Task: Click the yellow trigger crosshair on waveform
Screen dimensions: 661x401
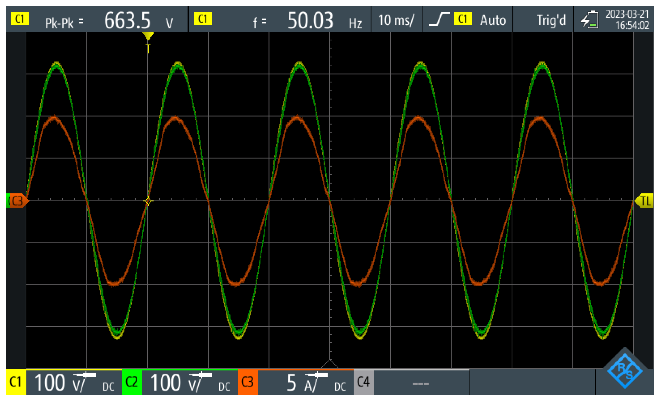Action: [x=148, y=201]
